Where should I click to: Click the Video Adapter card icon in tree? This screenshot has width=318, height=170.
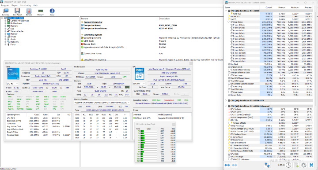tap(8, 31)
